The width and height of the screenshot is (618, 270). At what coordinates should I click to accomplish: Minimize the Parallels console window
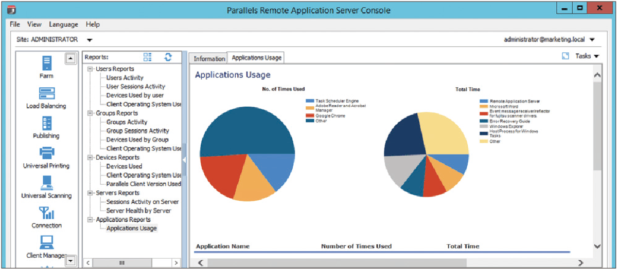pyautogui.click(x=564, y=9)
